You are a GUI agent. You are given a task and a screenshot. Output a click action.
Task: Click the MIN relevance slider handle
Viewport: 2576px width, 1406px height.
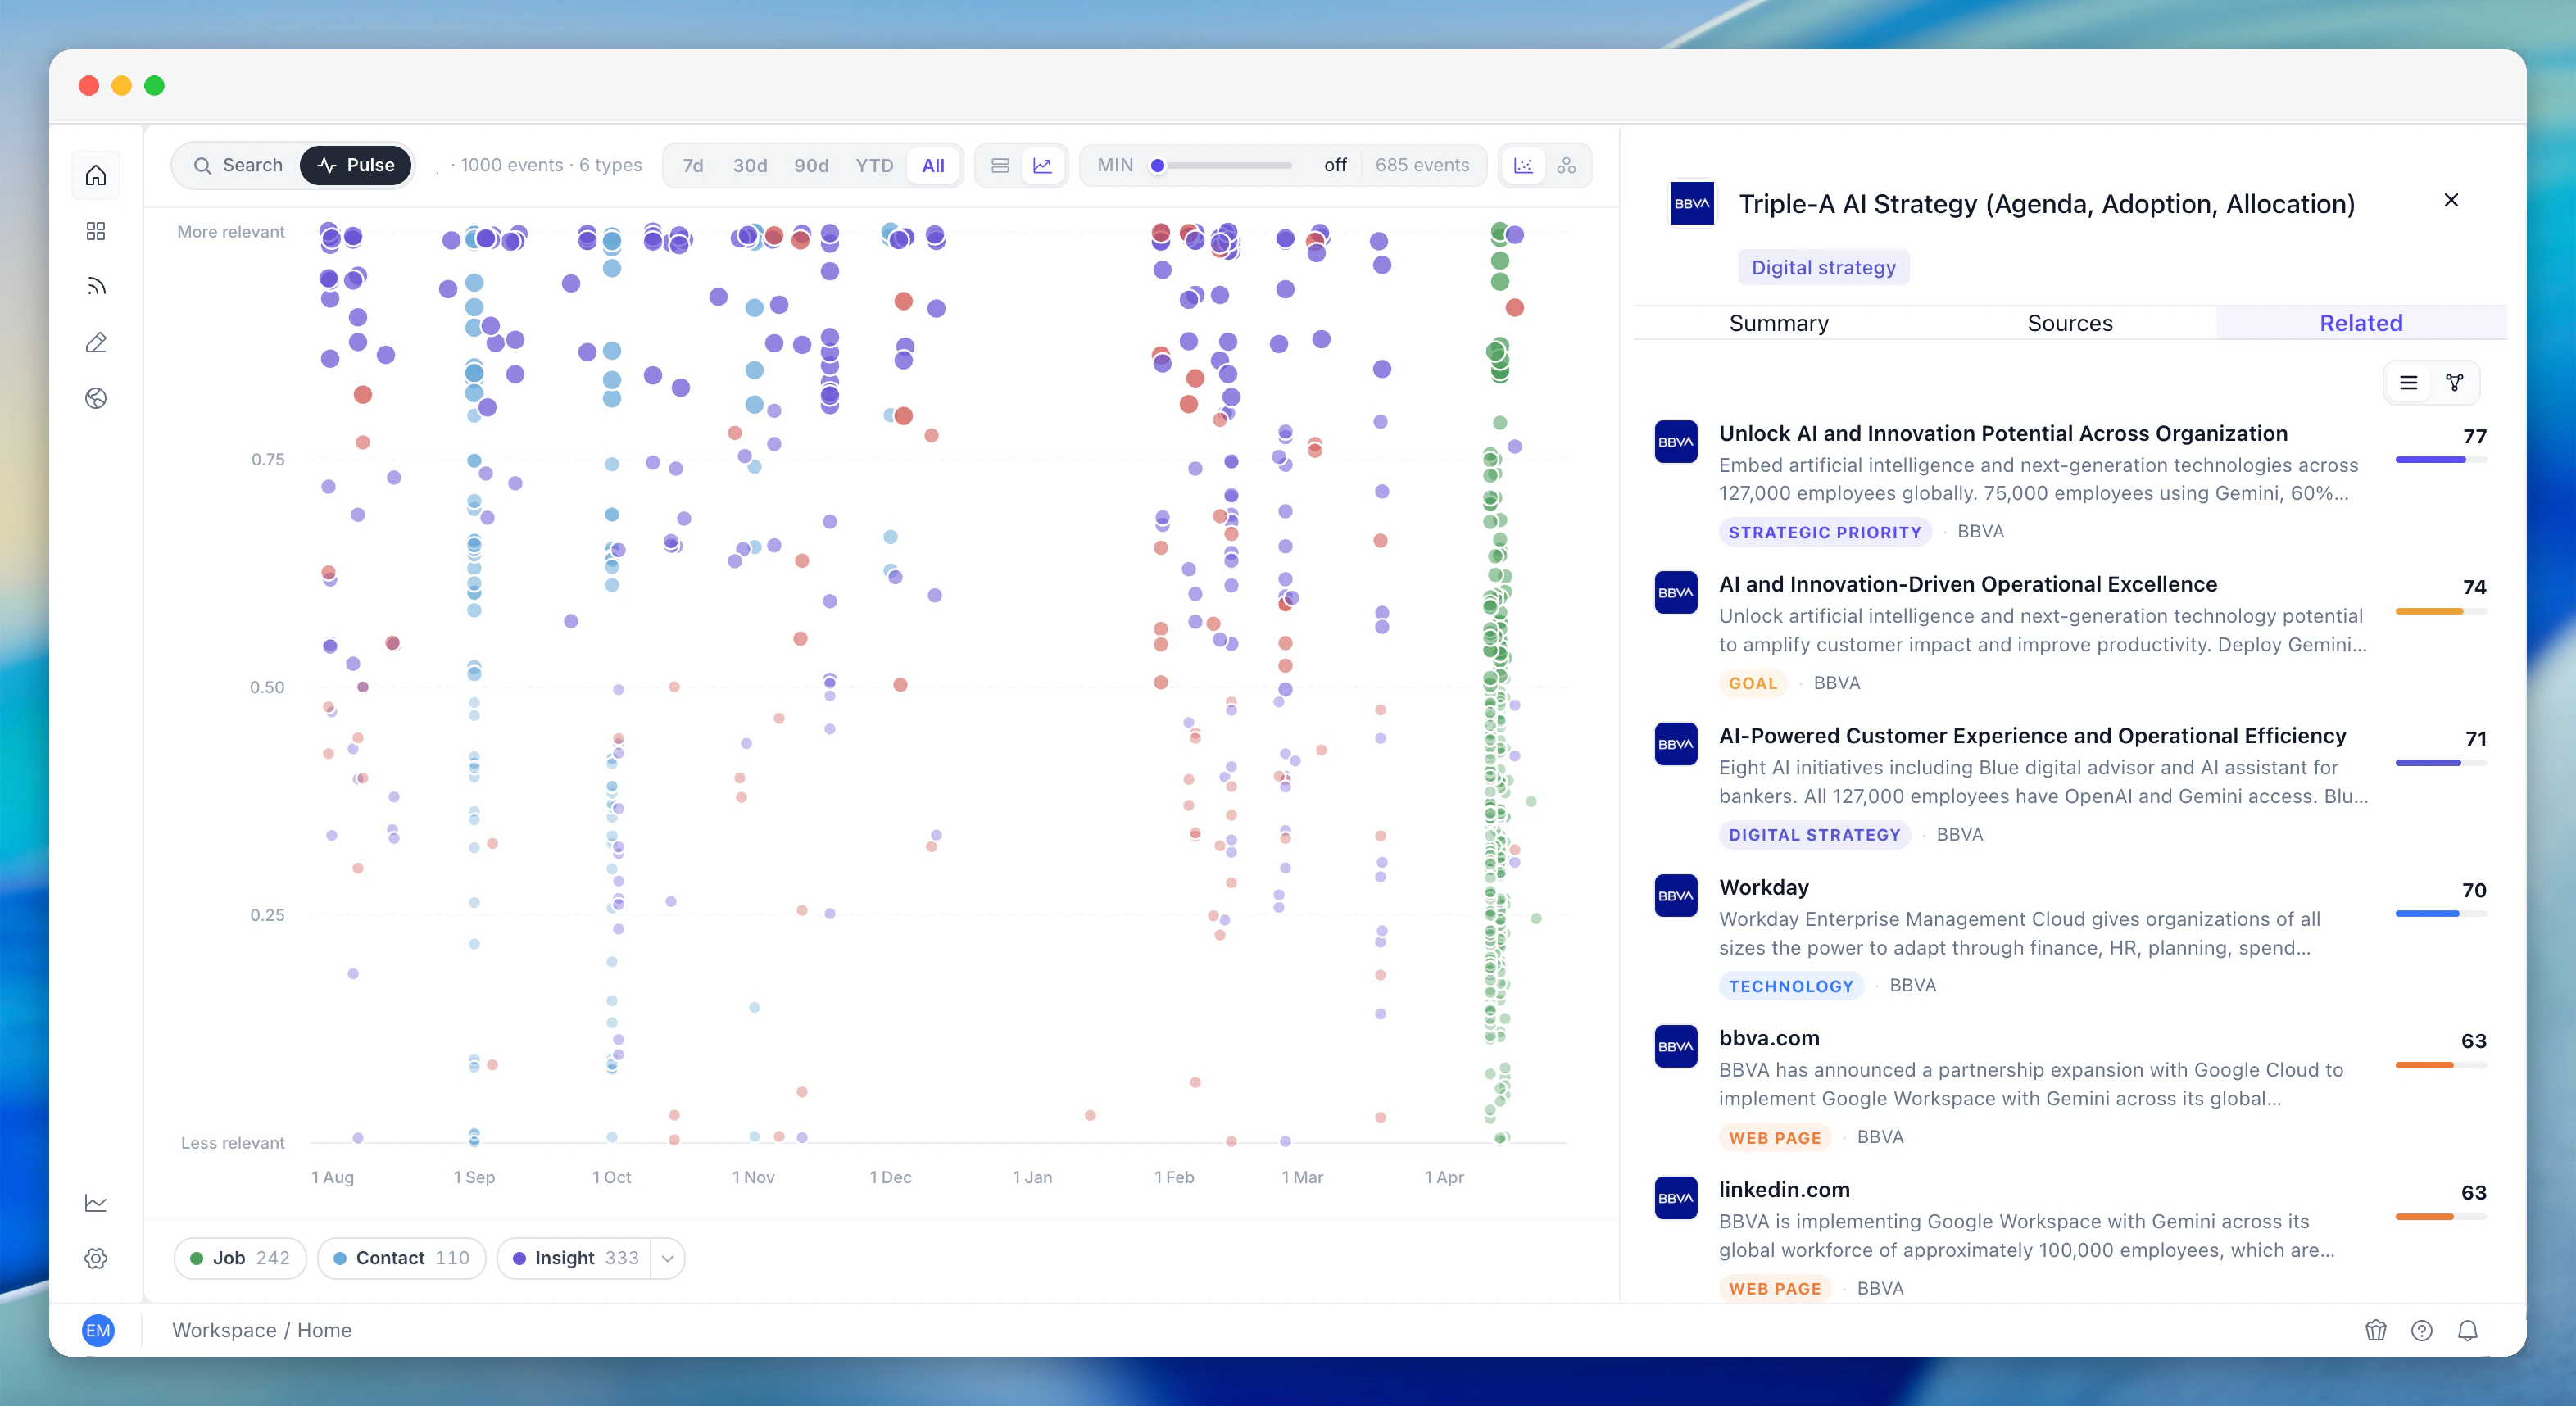point(1157,165)
